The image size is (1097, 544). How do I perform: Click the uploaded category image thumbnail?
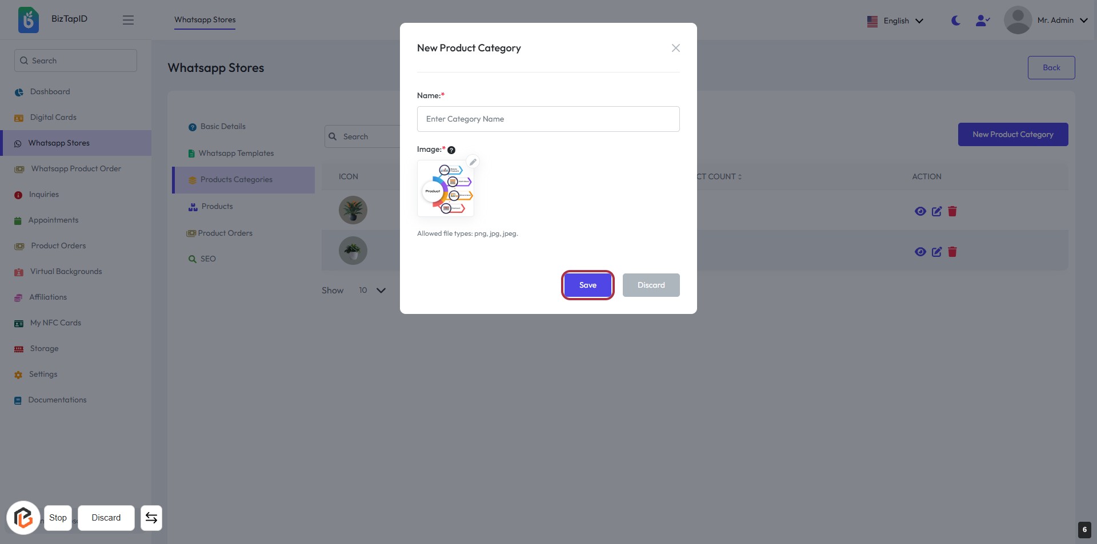pos(446,189)
